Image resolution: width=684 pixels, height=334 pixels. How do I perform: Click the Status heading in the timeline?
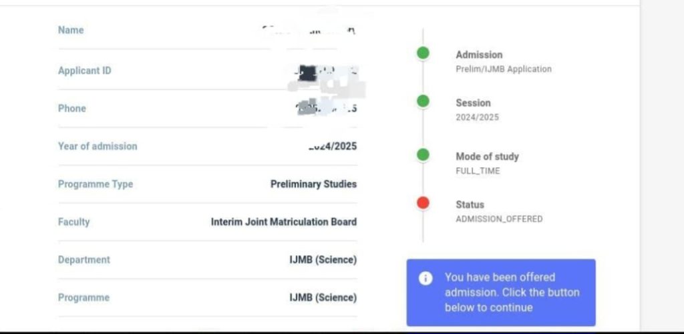tap(470, 205)
